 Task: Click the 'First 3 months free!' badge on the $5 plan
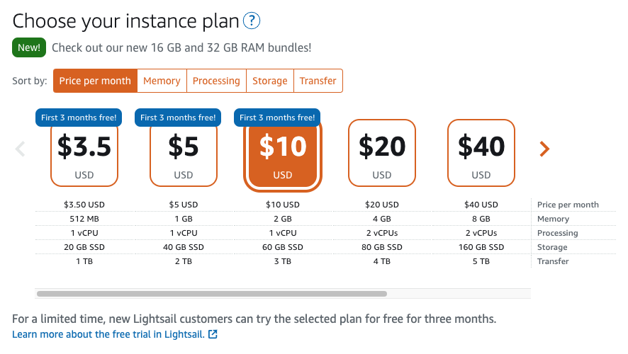178,118
